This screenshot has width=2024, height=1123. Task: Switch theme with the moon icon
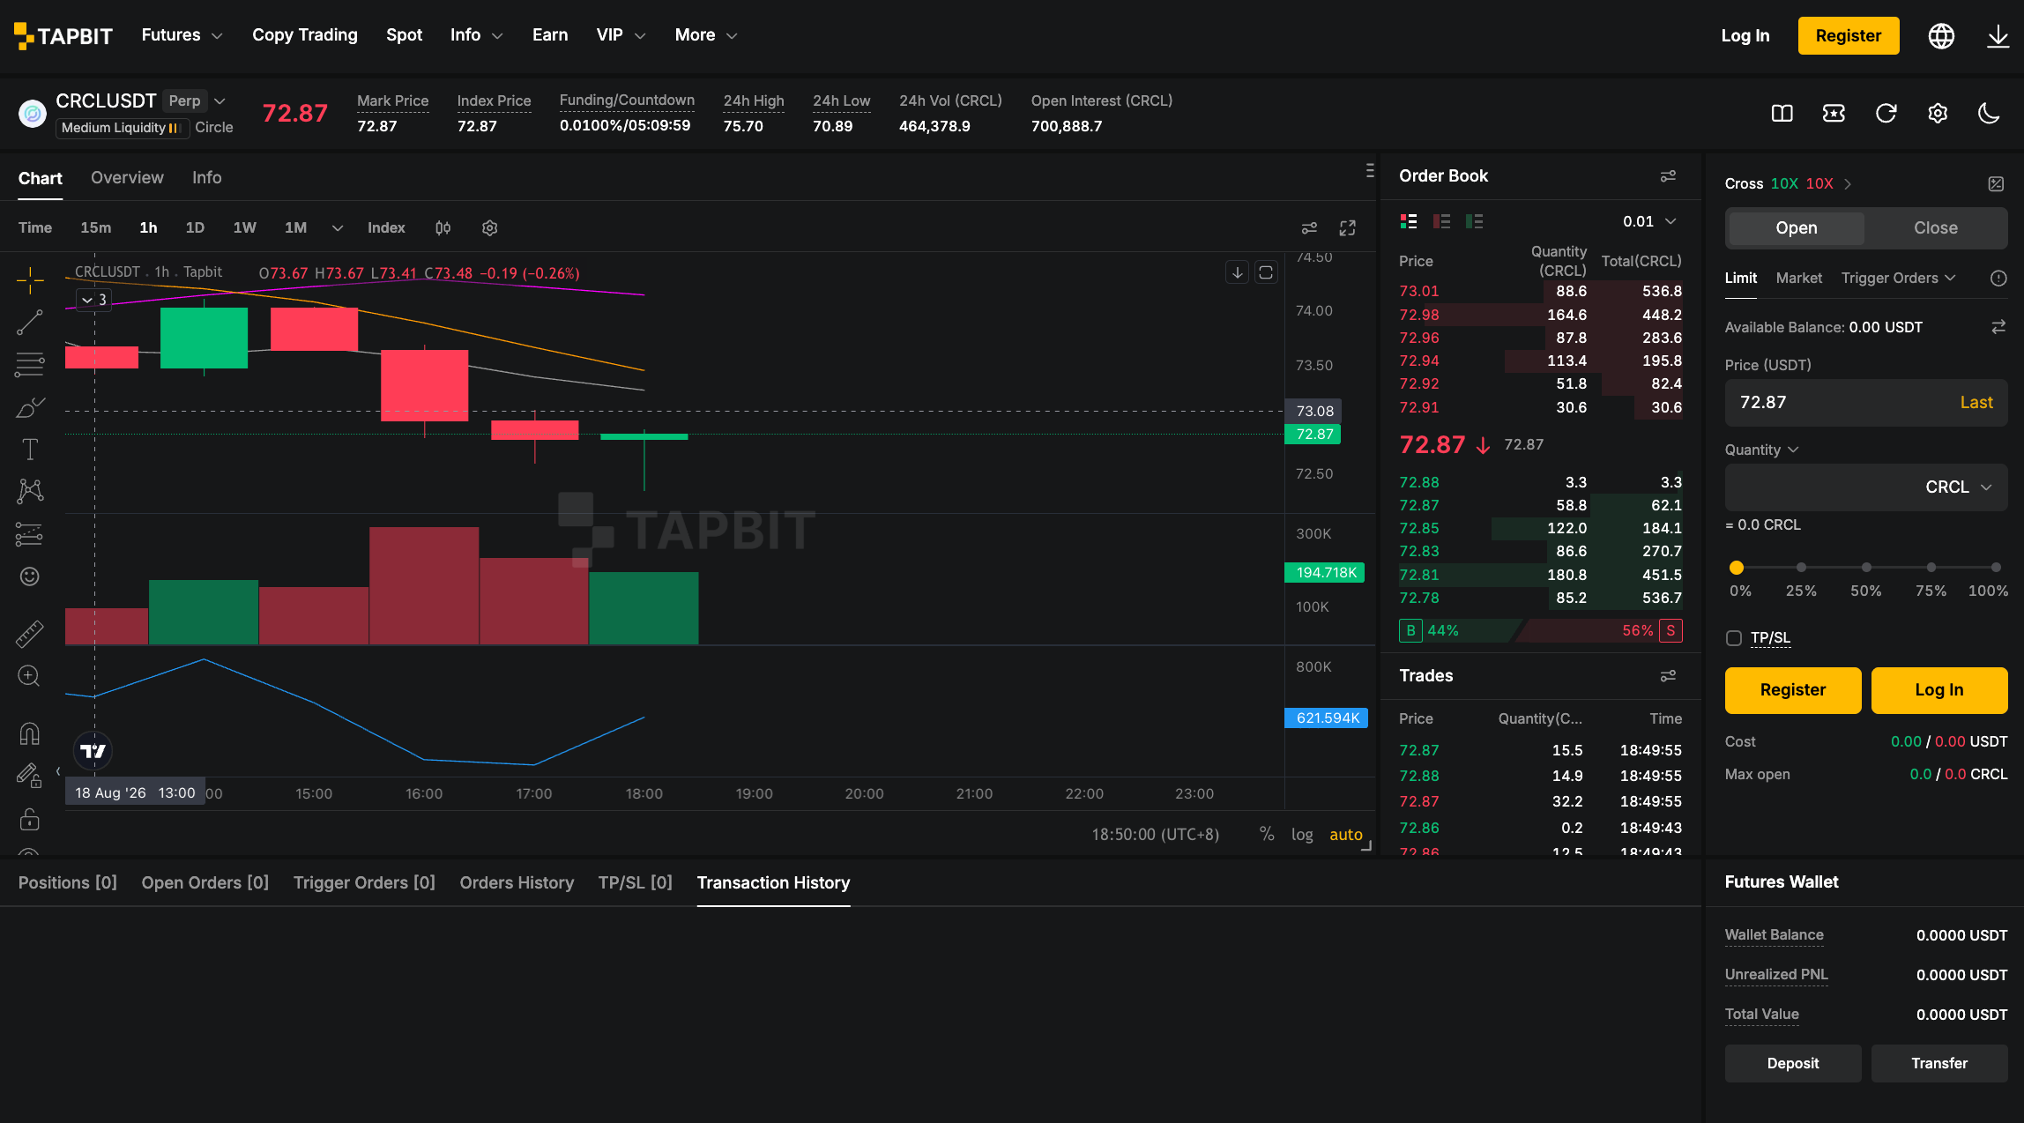point(1989,113)
